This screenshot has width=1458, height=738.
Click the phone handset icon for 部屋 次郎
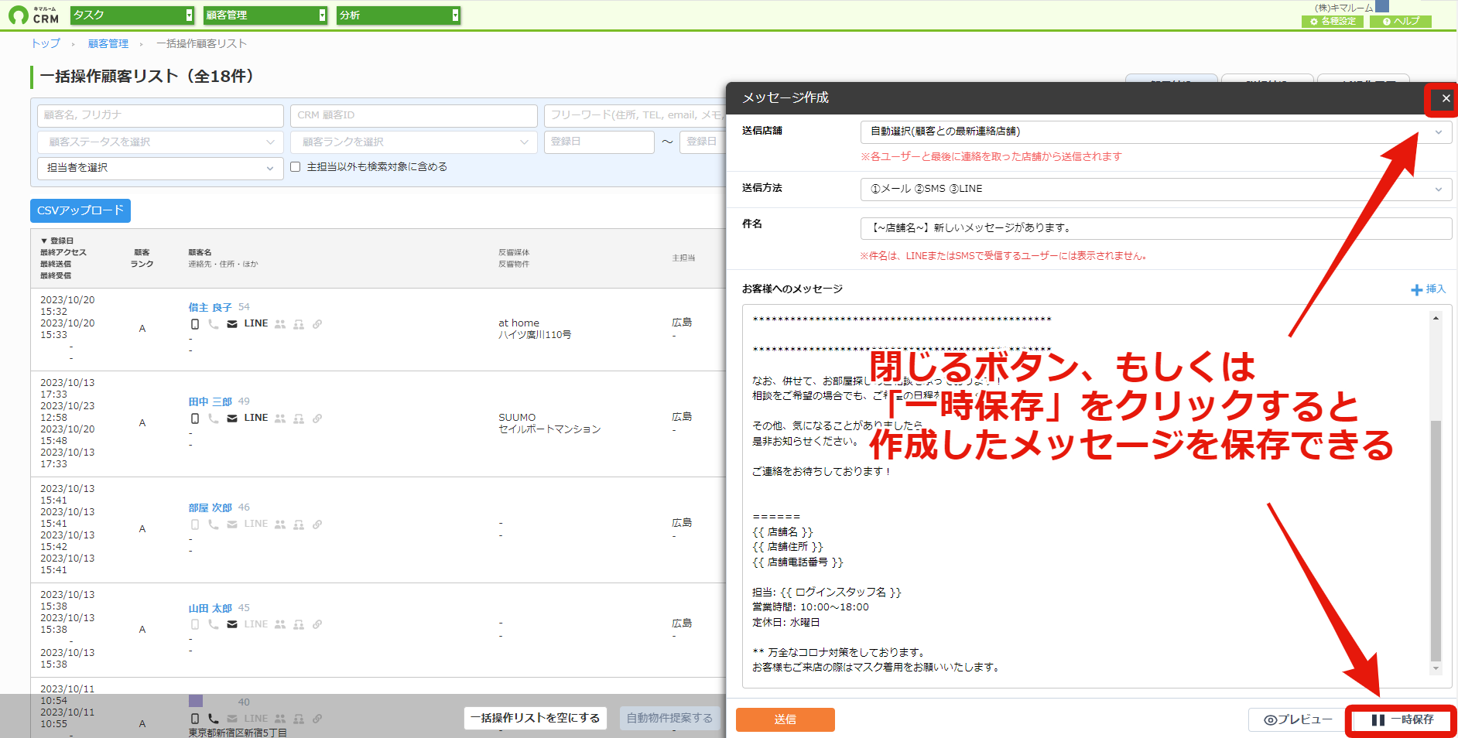click(x=214, y=524)
